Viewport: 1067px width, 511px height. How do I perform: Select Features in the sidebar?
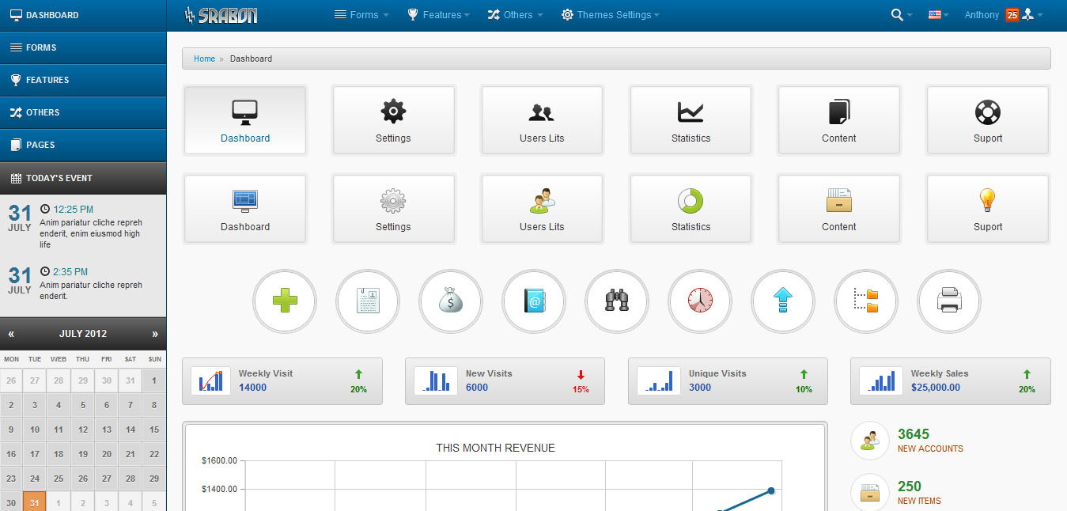point(83,80)
